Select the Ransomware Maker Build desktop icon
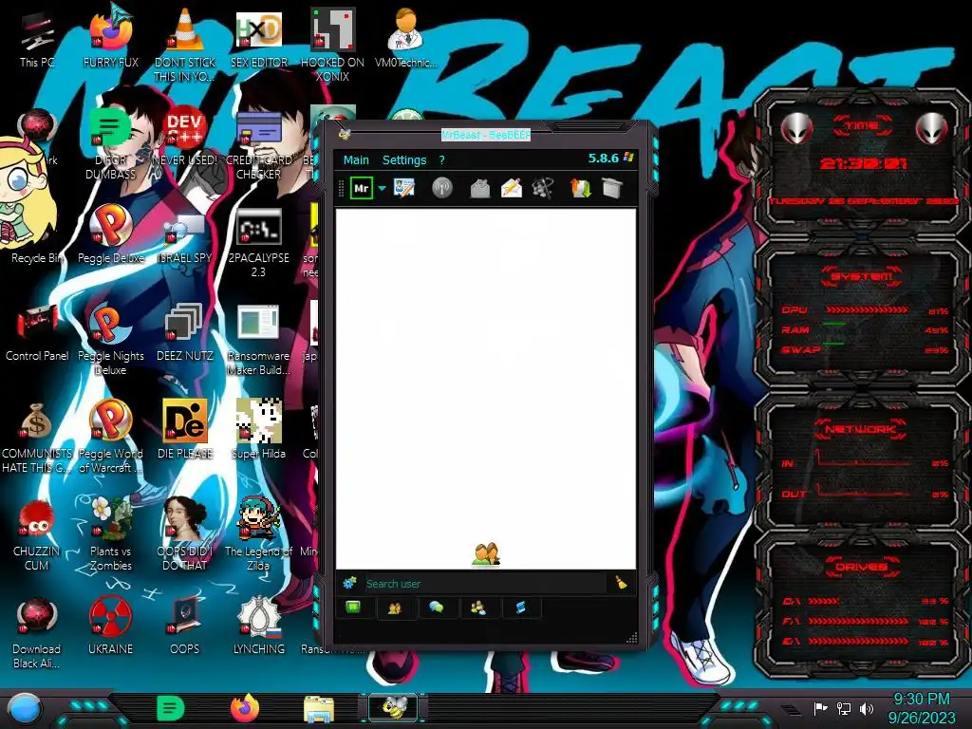 [258, 341]
